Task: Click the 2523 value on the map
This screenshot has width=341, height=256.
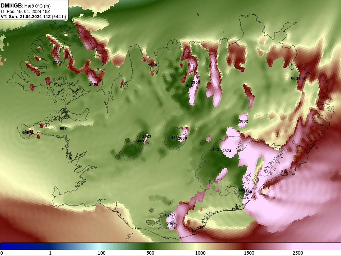Action: pyautogui.click(x=147, y=136)
